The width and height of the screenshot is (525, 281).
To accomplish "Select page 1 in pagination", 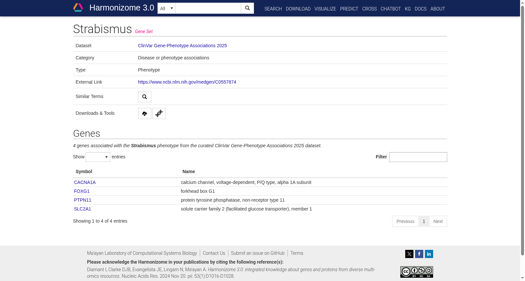I will (424, 221).
